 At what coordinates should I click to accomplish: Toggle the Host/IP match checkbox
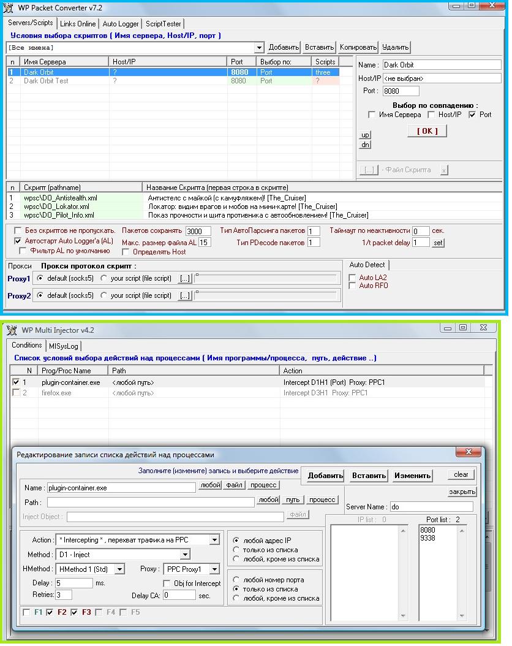pos(431,115)
